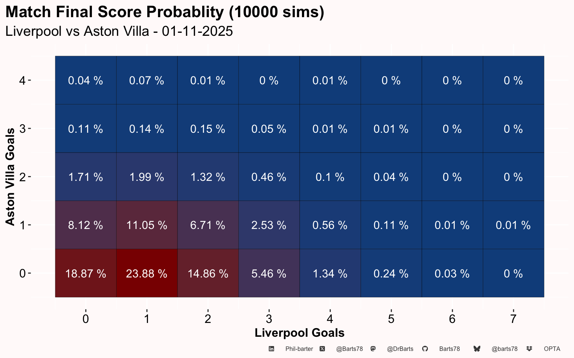Image resolution: width=574 pixels, height=358 pixels.
Task: Click the Liverpool Goals axis title
Action: [x=299, y=333]
